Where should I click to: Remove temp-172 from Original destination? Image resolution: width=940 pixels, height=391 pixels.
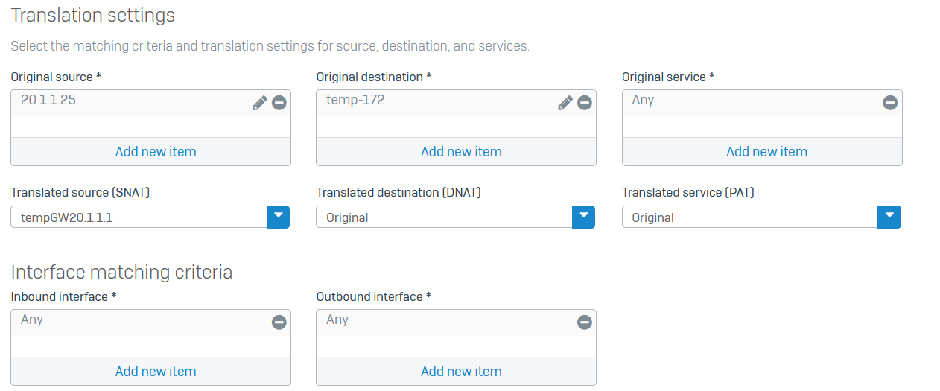click(x=585, y=103)
